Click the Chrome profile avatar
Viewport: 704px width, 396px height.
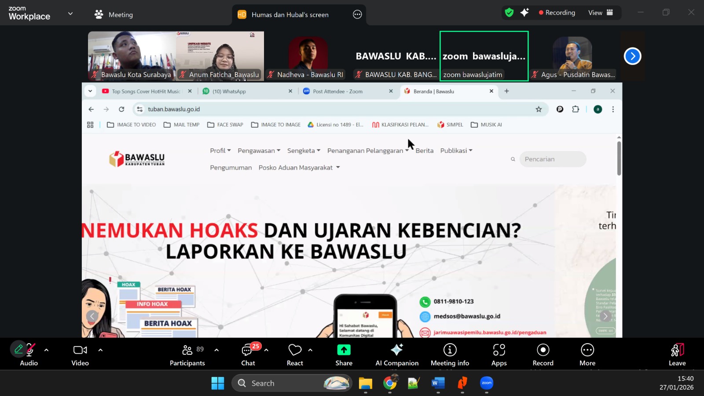point(598,109)
